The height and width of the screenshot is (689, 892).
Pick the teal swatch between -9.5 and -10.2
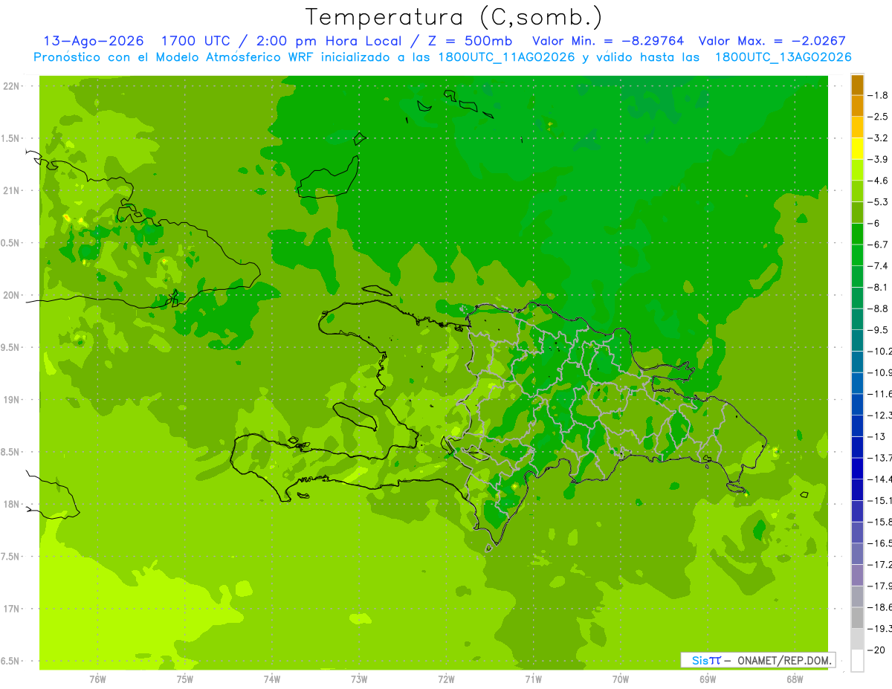[x=857, y=340]
